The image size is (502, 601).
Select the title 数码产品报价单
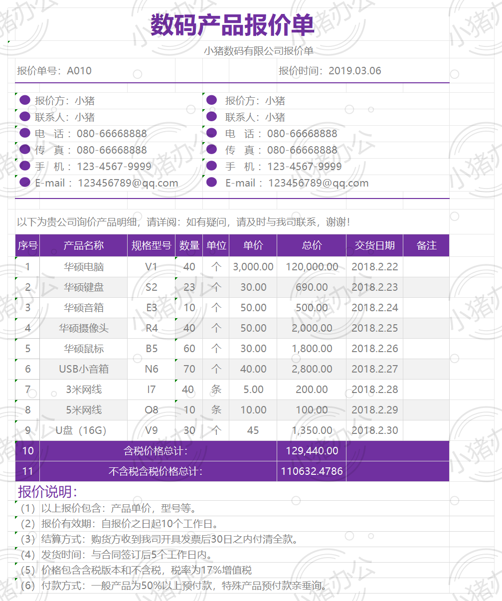click(232, 24)
